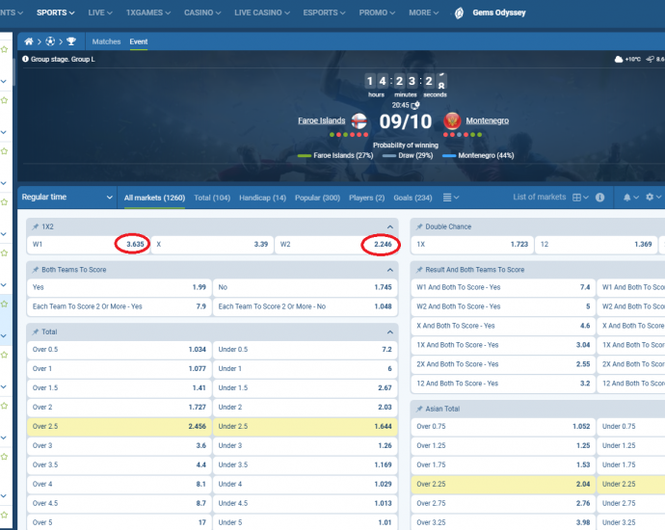Click the cloud weather icon
The height and width of the screenshot is (530, 665).
tap(619, 60)
